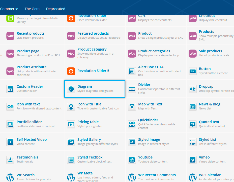Select the WP Search WordPress icon
Viewport: 234px width, 182px height.
pyautogui.click(x=10, y=177)
